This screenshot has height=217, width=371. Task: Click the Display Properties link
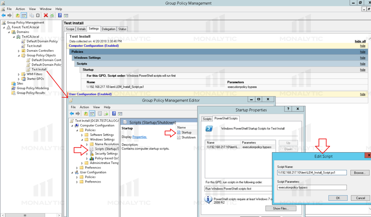(139, 137)
